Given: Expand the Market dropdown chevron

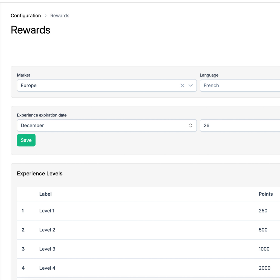Looking at the screenshot, I should [x=190, y=86].
